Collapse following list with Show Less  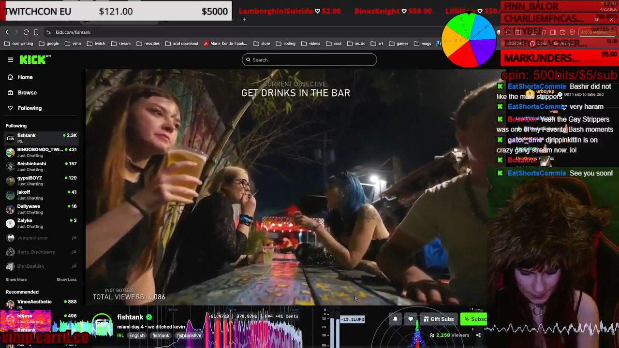(67, 280)
